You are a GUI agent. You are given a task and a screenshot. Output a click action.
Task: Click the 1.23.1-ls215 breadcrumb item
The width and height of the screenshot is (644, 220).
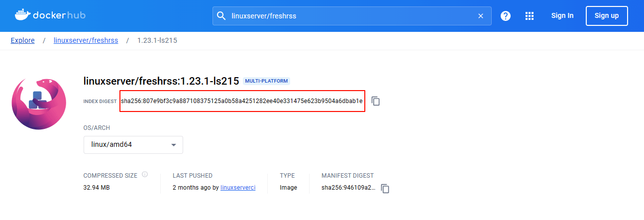157,40
